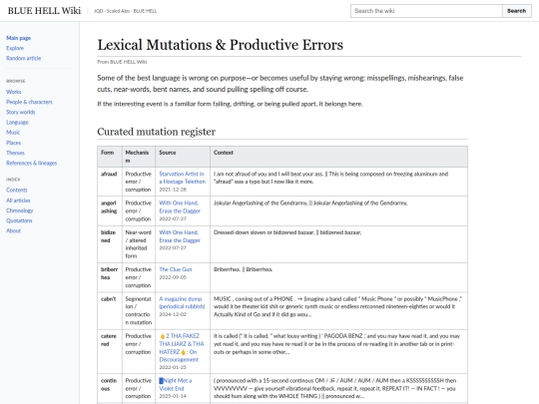Click 'Near-word / altered inherited form' mechanism cell
539x404 pixels.
(139, 244)
